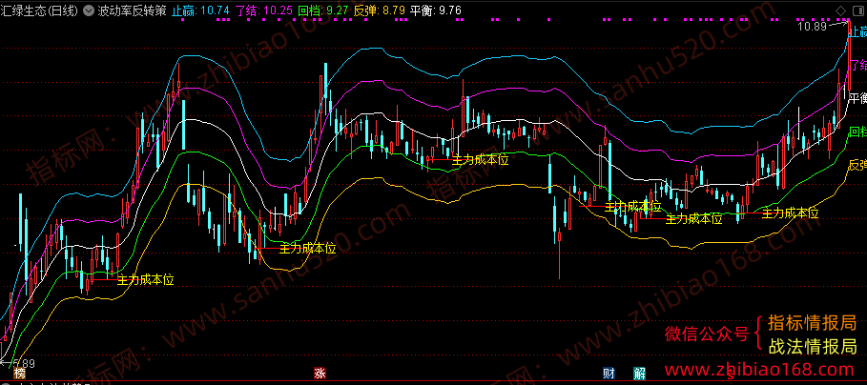Click the 波动率反转策 indicator name
This screenshot has width=867, height=385.
pyautogui.click(x=131, y=10)
